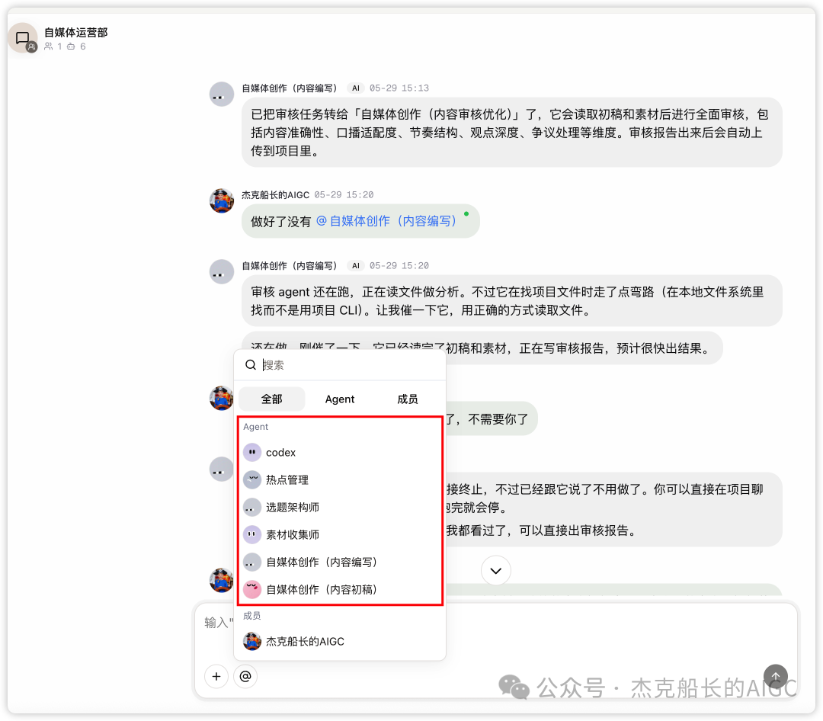Click the 审核 agent 还在跑 message bubble
The height and width of the screenshot is (721, 823).
click(512, 301)
